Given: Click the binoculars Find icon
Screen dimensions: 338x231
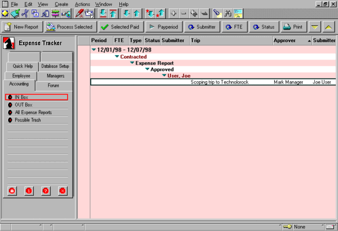Looking at the screenshot, I should [228, 14].
